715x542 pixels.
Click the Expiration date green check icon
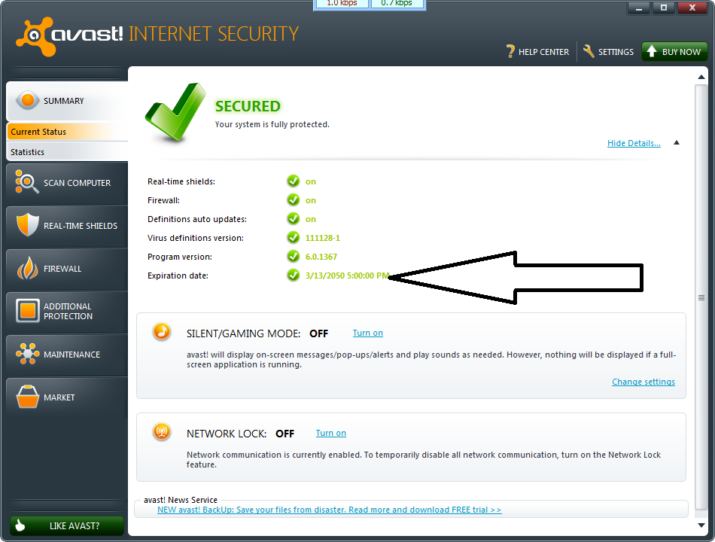pyautogui.click(x=294, y=275)
